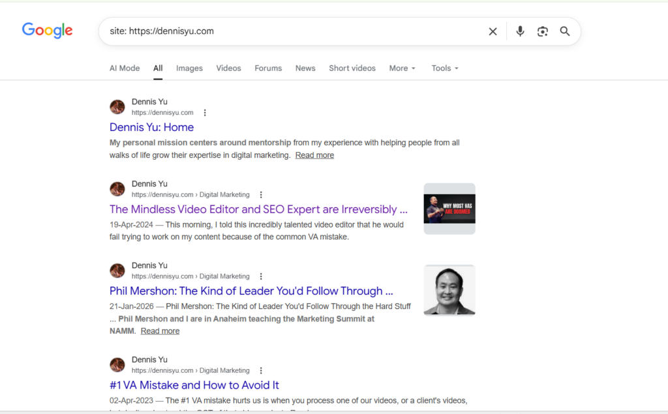The height and width of the screenshot is (414, 668).
Task: Open three-dot menu for Dennis Yu: Home result
Action: [x=205, y=113]
